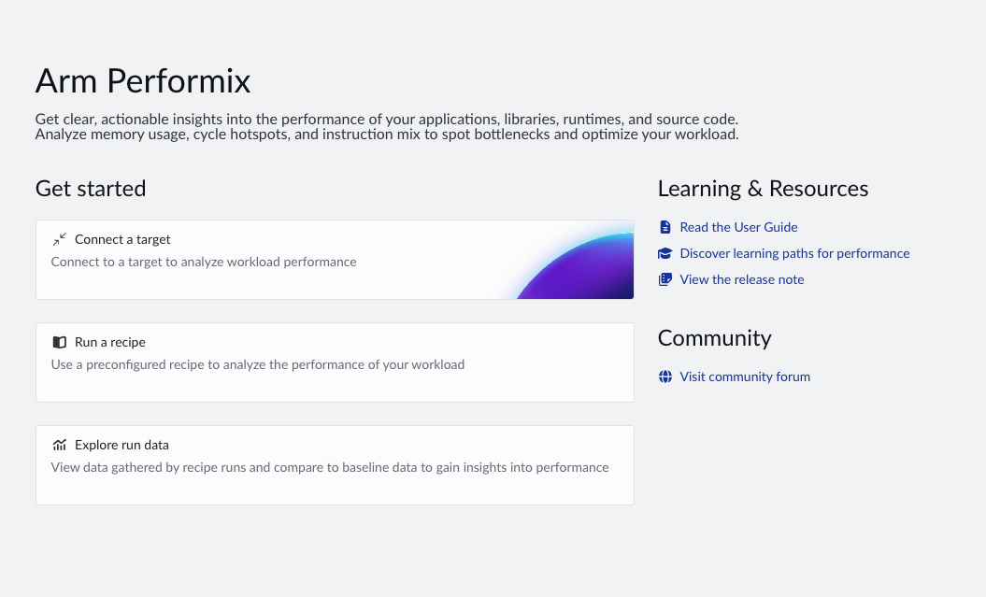This screenshot has height=597, width=986.
Task: Click the Connect a target arrows icon
Action: point(59,239)
